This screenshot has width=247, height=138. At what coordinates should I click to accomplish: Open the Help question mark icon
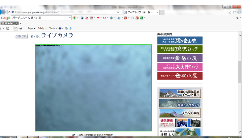click(x=60, y=28)
